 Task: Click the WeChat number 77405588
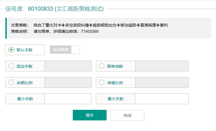click(89, 31)
